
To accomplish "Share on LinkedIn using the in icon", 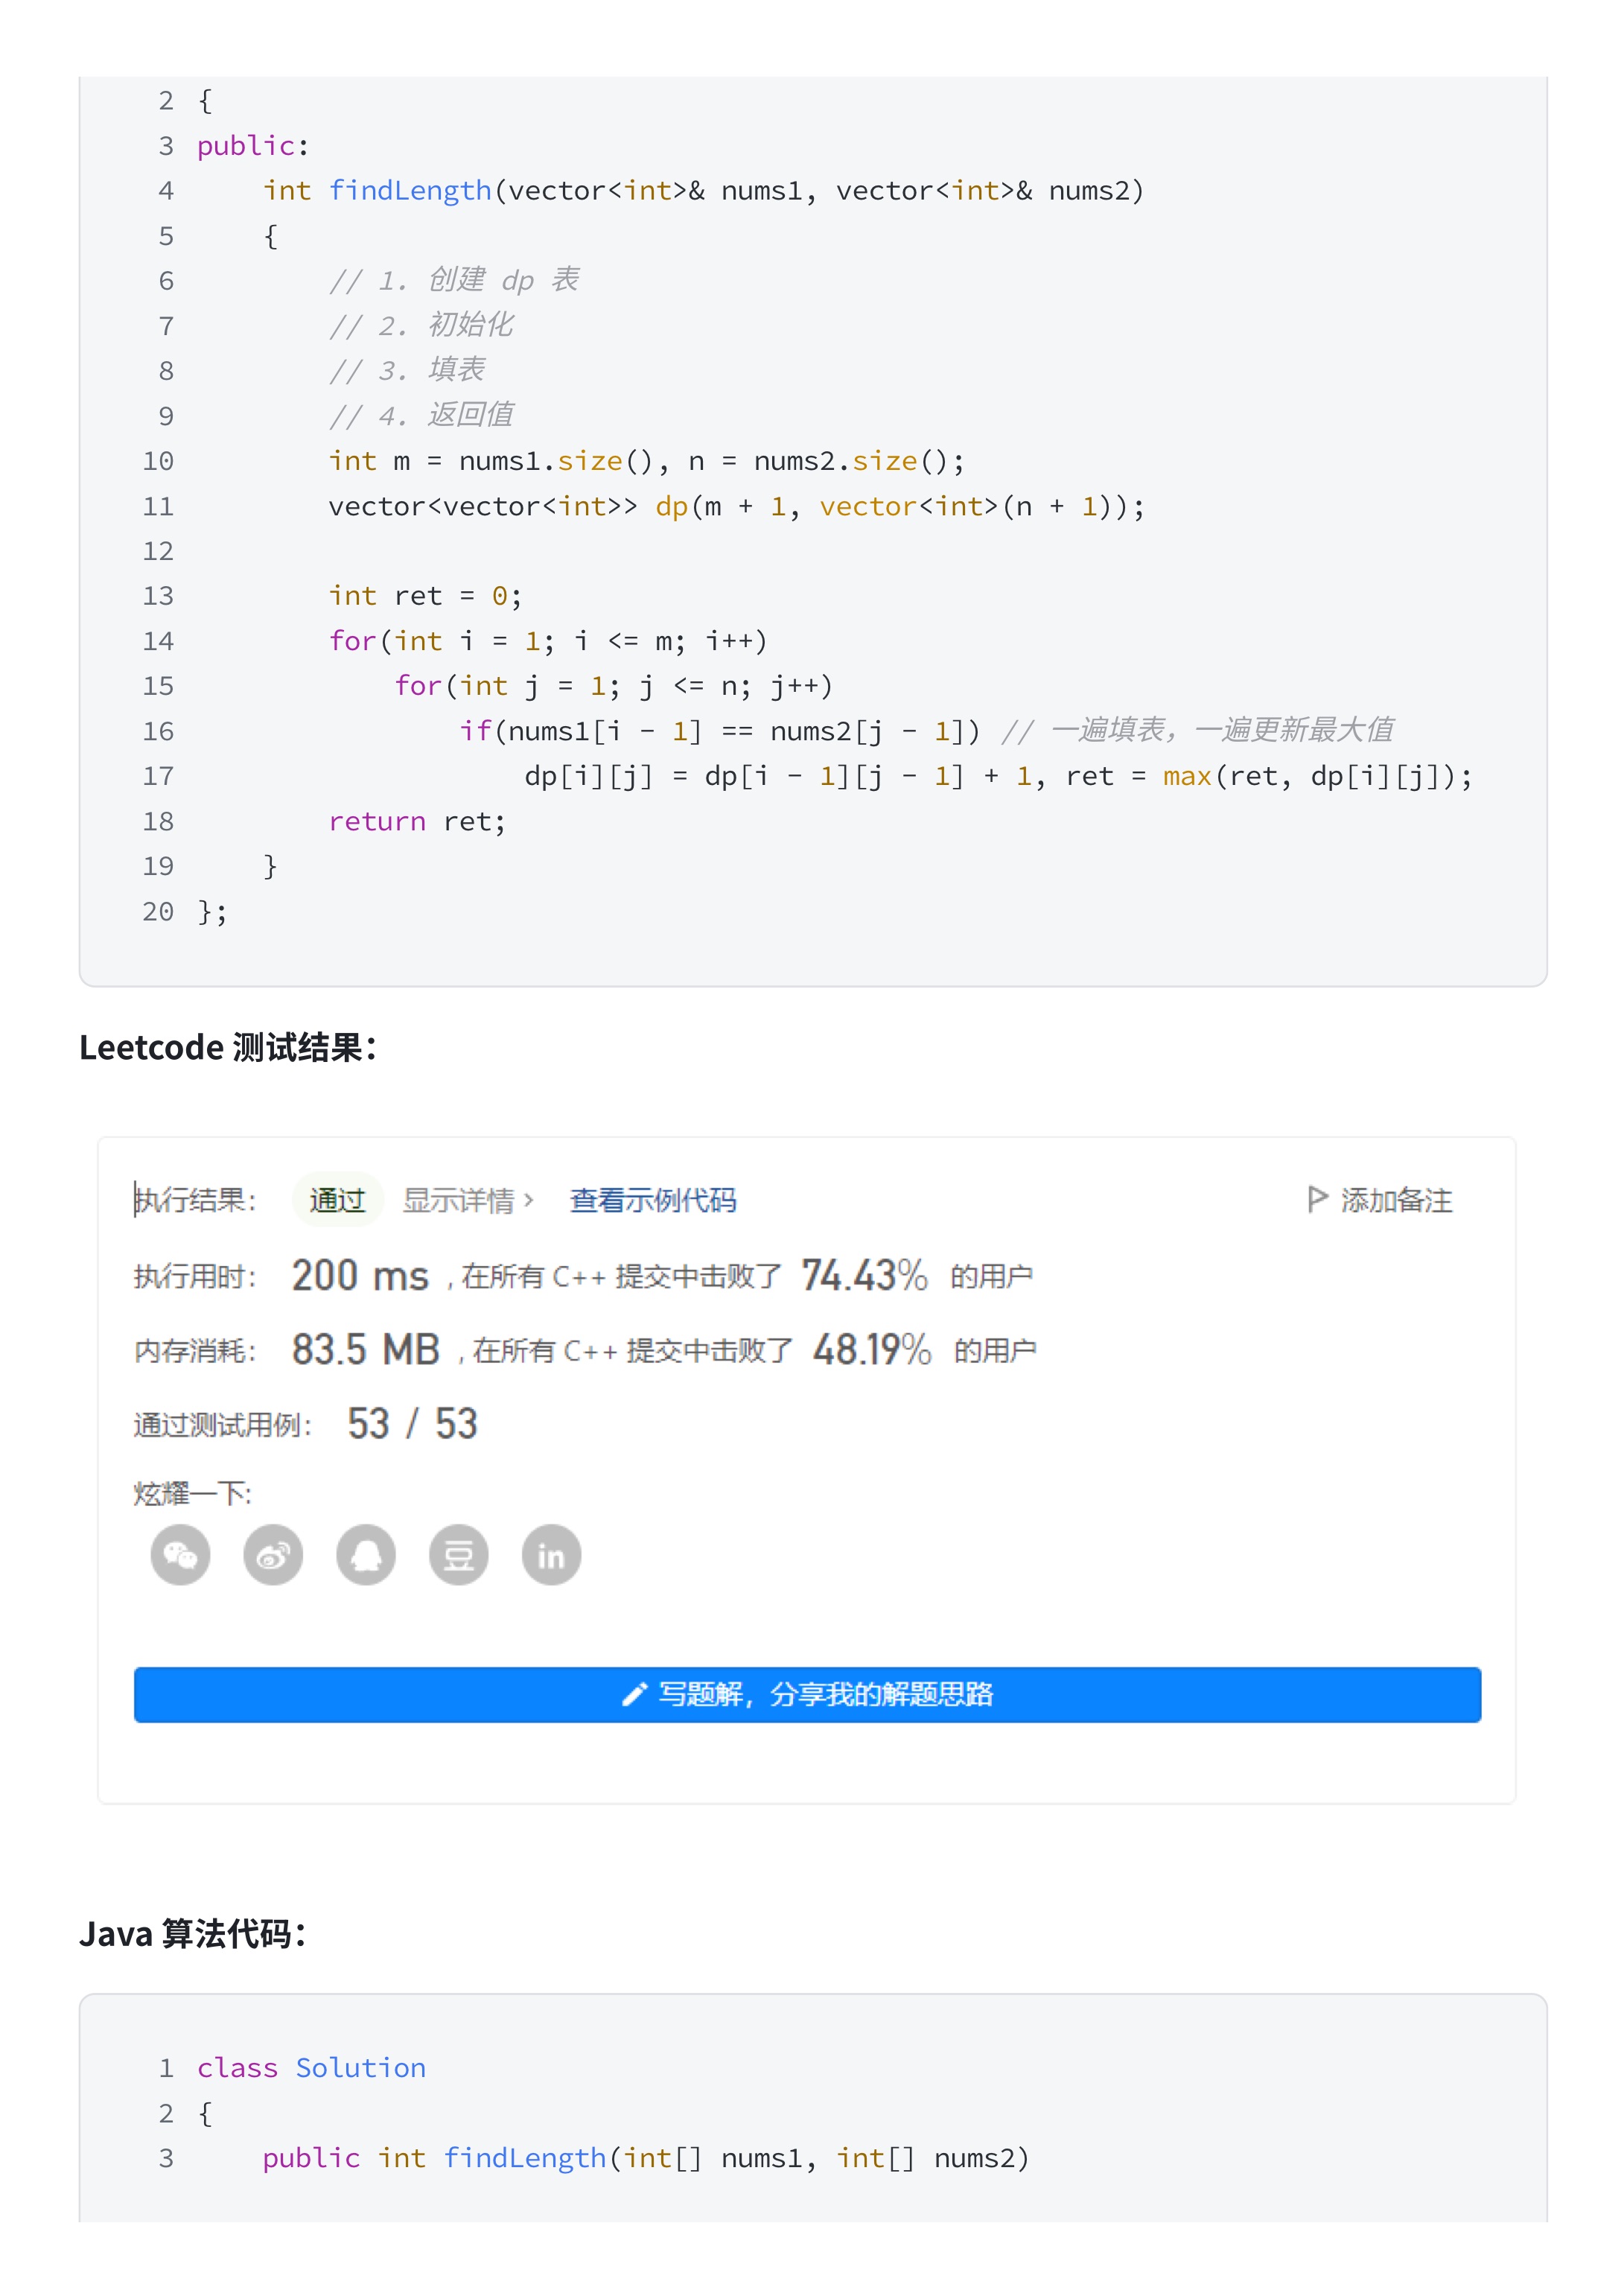I will click(x=551, y=1555).
